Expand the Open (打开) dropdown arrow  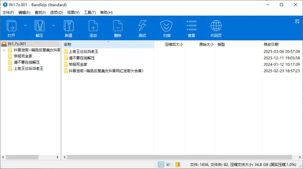(x=25, y=25)
